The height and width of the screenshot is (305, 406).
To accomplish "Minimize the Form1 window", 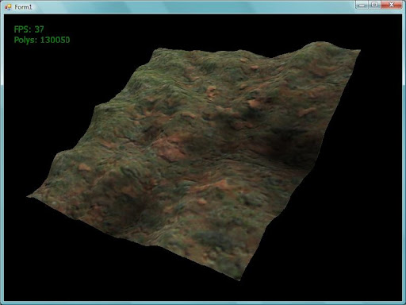I will pyautogui.click(x=362, y=5).
